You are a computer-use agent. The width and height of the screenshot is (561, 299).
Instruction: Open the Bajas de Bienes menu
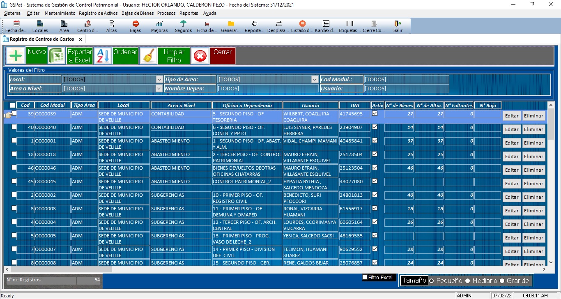[138, 13]
